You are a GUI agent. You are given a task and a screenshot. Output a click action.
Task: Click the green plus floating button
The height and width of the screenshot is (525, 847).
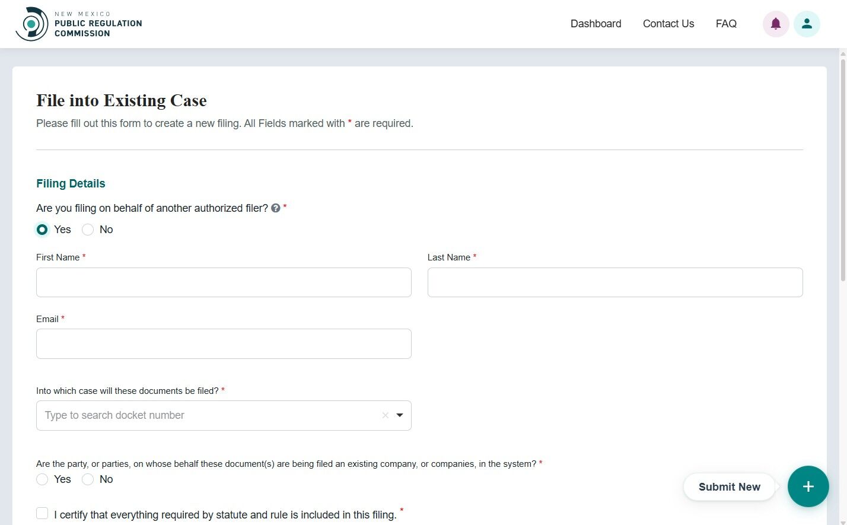(x=808, y=486)
